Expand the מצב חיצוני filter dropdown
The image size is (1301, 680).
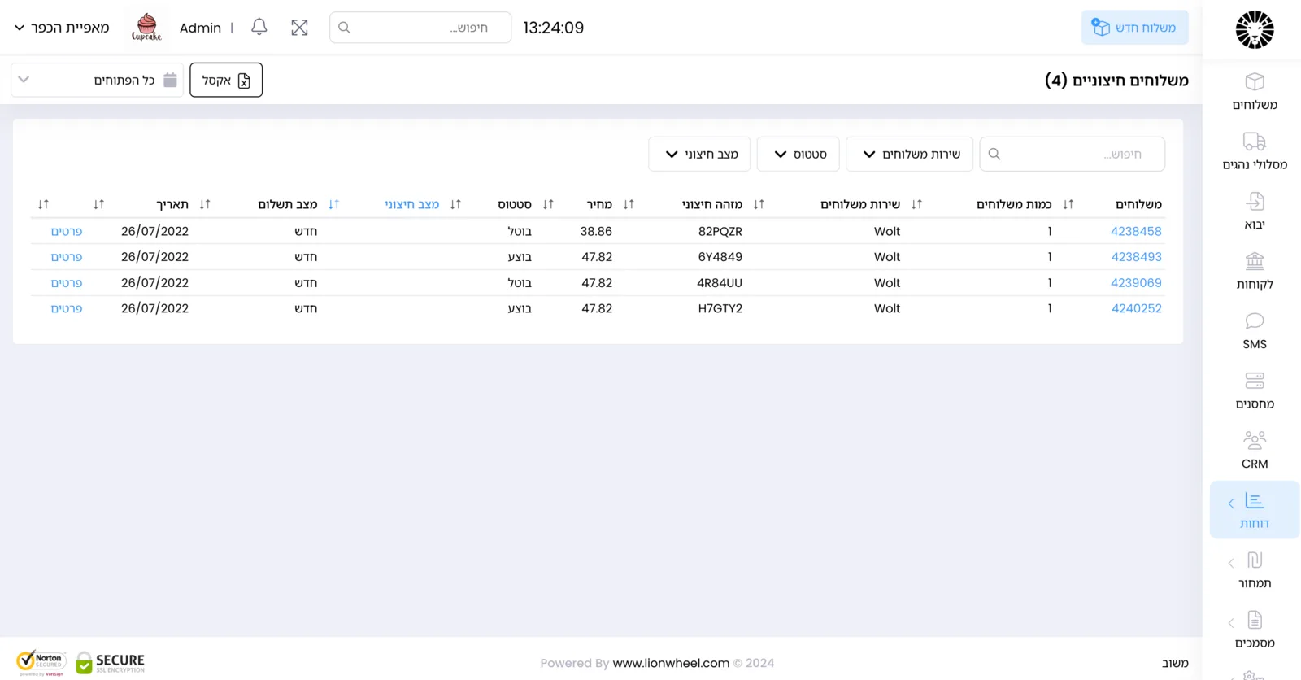(699, 154)
